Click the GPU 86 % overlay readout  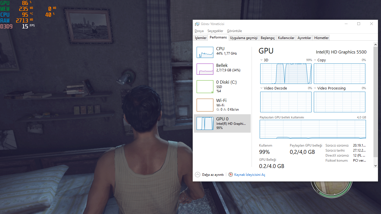tap(16, 3)
